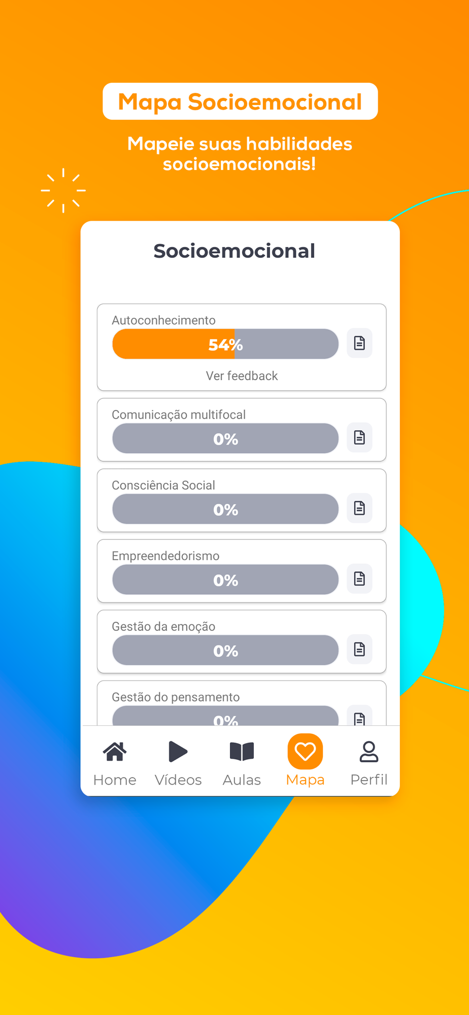Tap the Perfil person icon
469x1015 pixels.
point(369,752)
